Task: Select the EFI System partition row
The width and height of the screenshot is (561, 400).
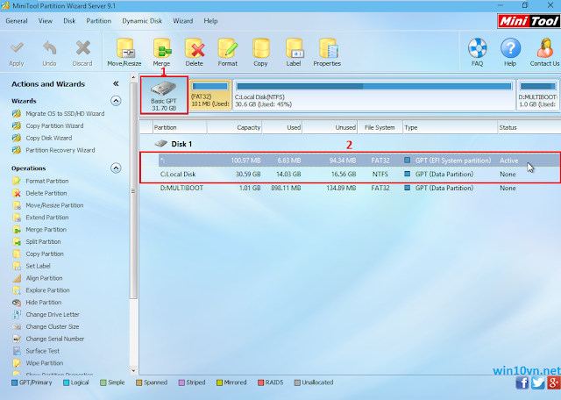Action: pos(359,161)
